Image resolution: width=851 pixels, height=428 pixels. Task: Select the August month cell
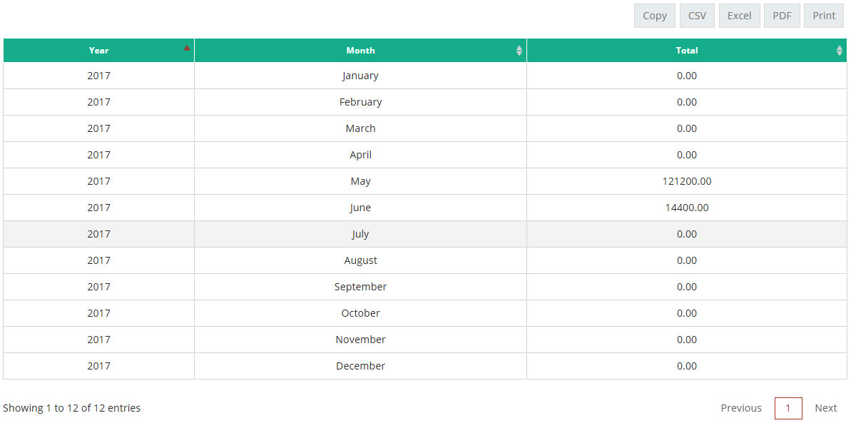tap(360, 260)
